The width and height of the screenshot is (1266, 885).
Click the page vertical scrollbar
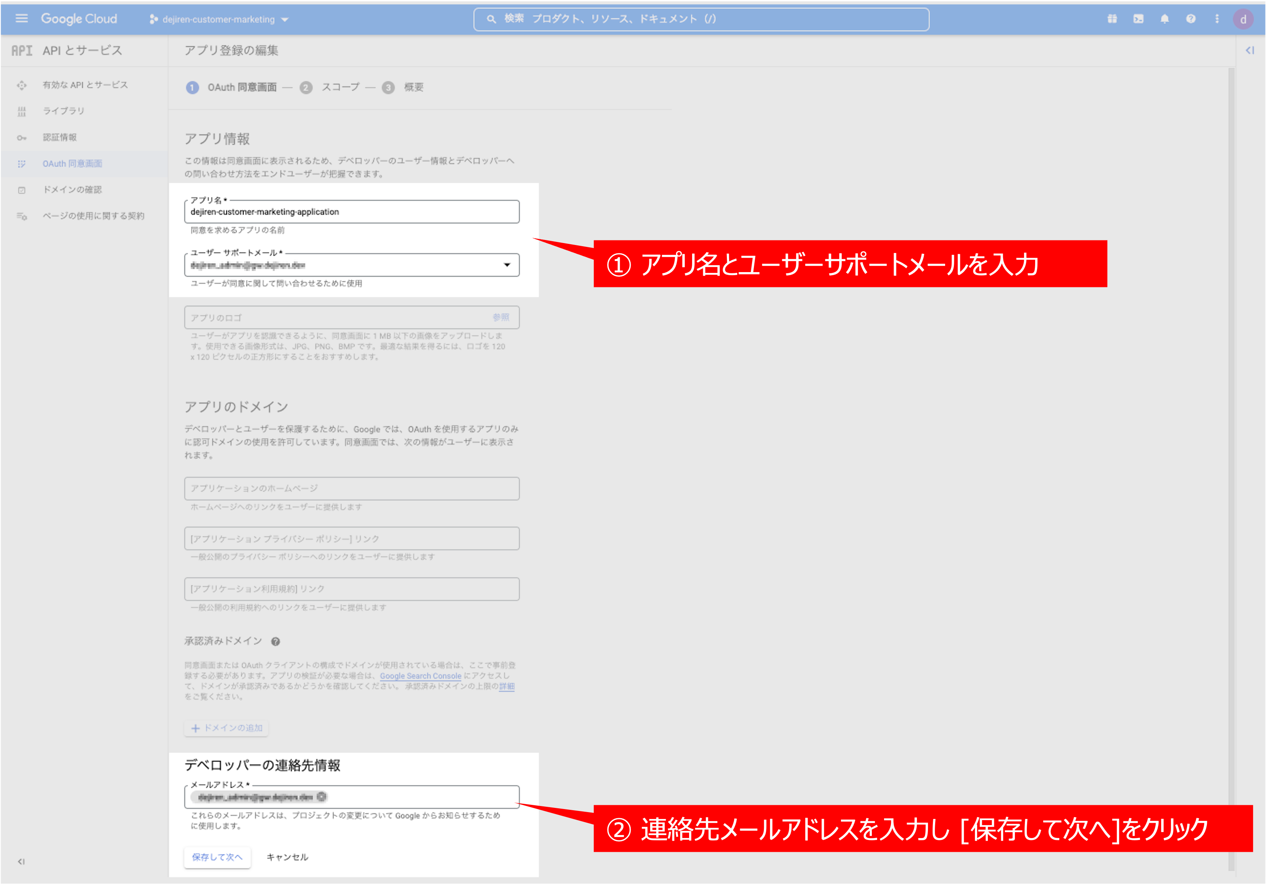[1231, 469]
